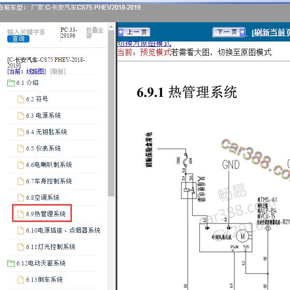Open 6.12电动天窗系统 tree item
Screen dimensions: 290x290
tap(41, 263)
